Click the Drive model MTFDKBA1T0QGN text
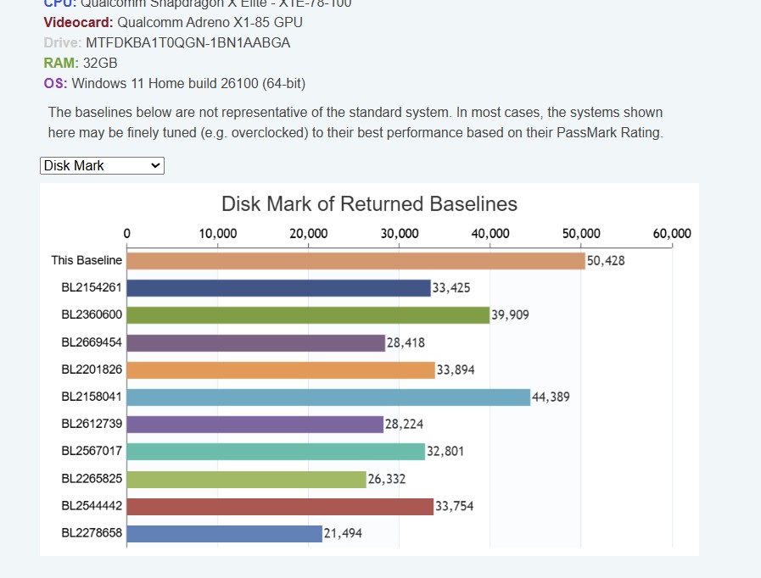This screenshot has height=578, width=761. 188,42
